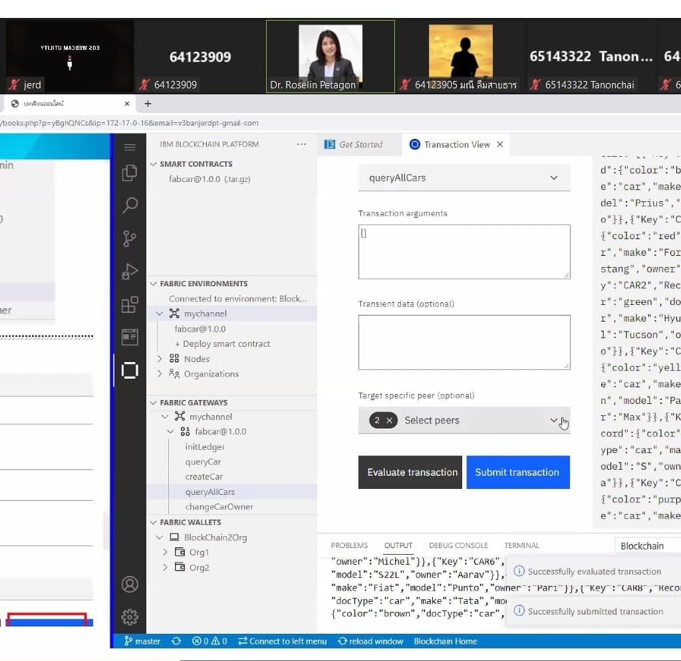Switch to the Transaction View tab

456,144
